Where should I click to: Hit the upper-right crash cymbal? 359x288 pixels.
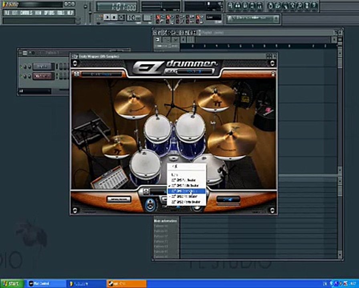click(x=216, y=97)
